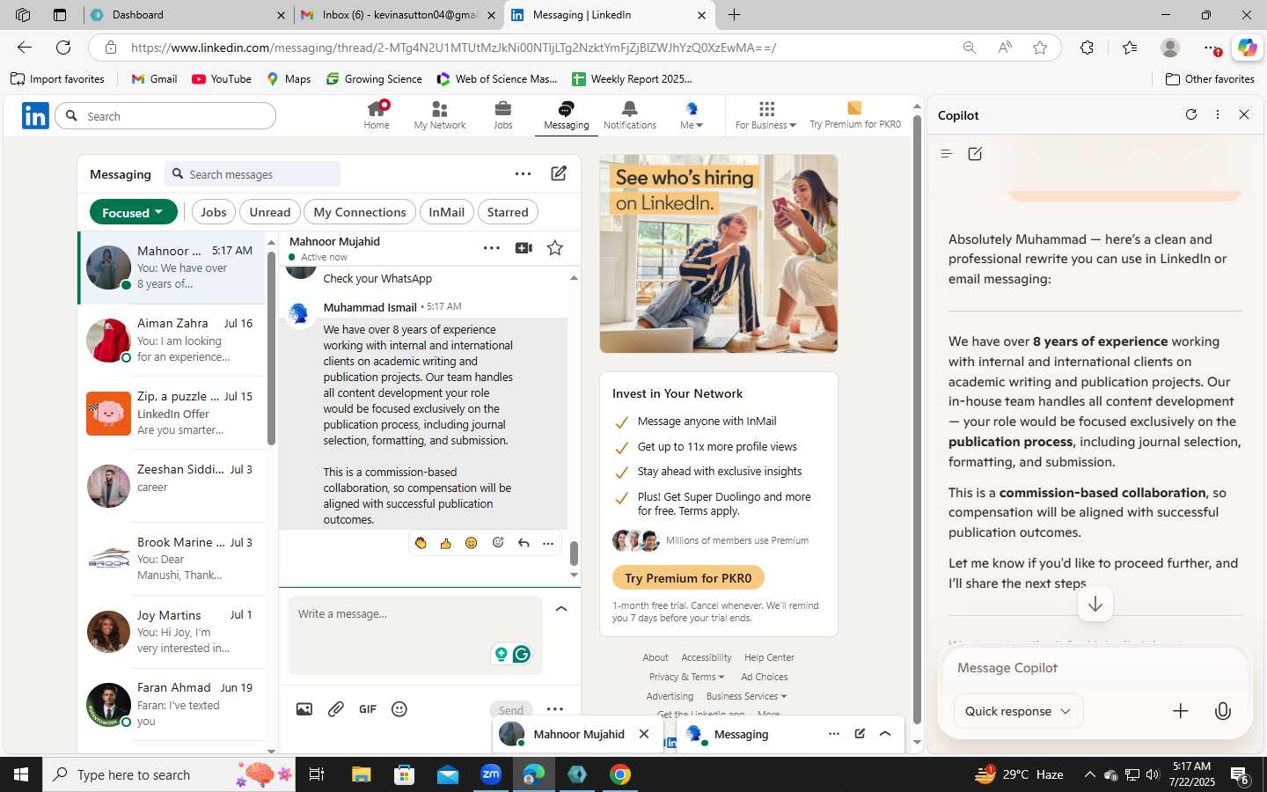
Task: Attach a file paperclip icon
Action: (x=336, y=709)
